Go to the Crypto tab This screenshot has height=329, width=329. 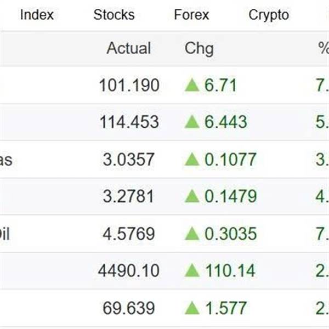269,15
